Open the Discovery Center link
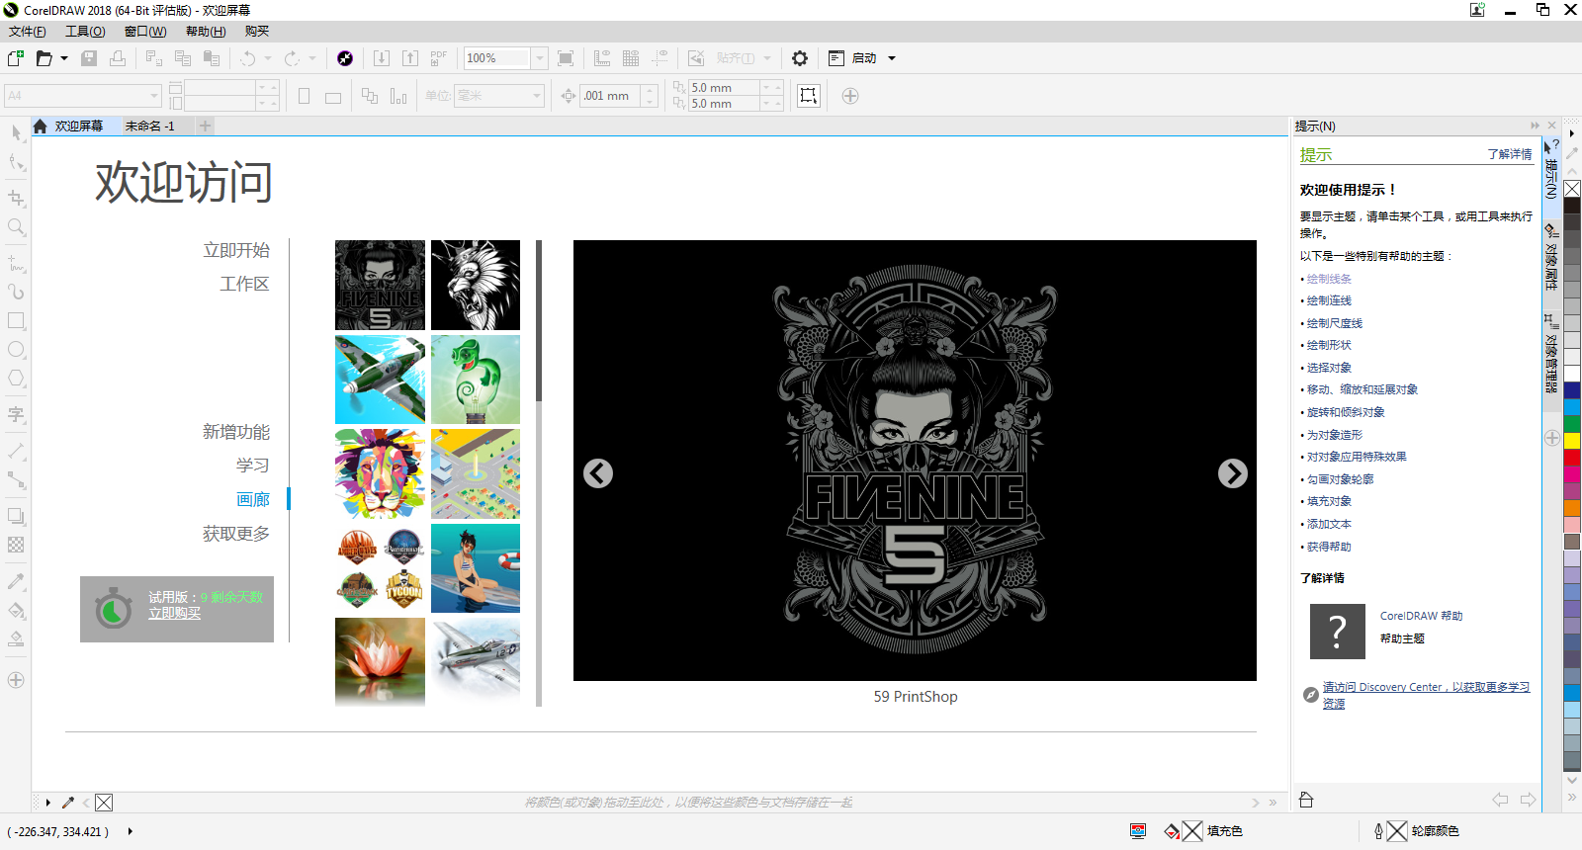1582x850 pixels. coord(1426,694)
